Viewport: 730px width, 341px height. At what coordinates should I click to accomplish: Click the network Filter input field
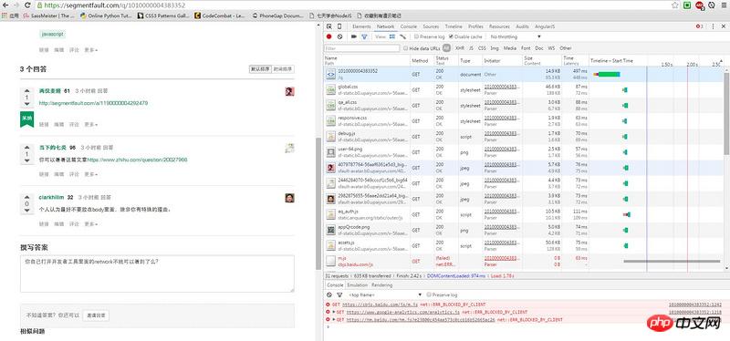(x=362, y=48)
